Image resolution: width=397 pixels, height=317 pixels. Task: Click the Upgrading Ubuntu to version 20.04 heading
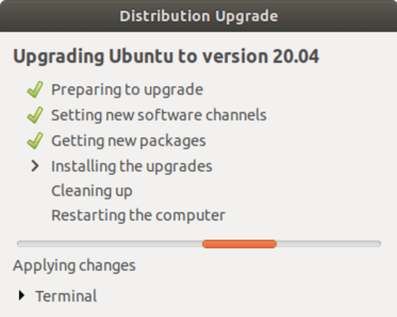pos(166,56)
